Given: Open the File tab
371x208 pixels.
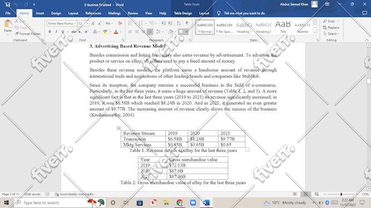Looking at the screenshot, I should click(8, 13).
